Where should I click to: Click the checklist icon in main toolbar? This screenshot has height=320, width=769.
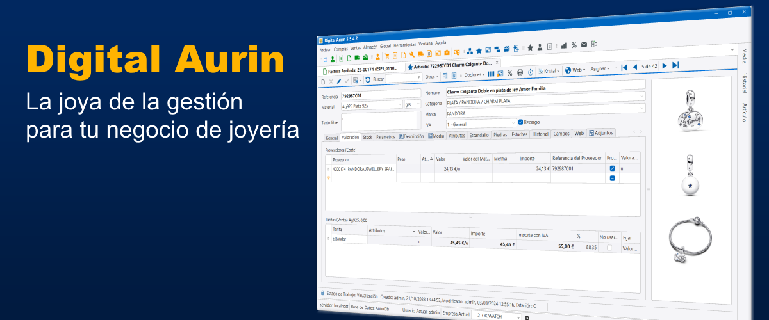tap(594, 44)
